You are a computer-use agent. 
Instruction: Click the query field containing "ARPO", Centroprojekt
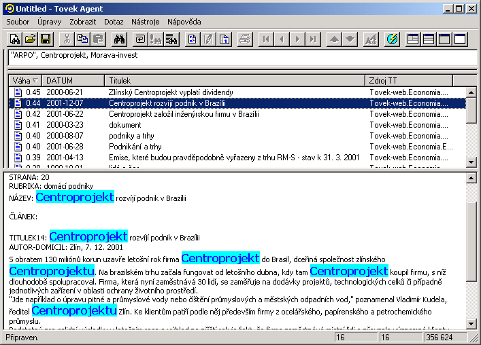[x=242, y=58]
